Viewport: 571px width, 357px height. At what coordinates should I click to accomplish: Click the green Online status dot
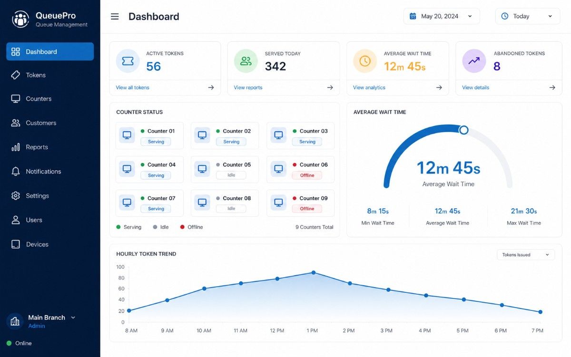point(9,343)
